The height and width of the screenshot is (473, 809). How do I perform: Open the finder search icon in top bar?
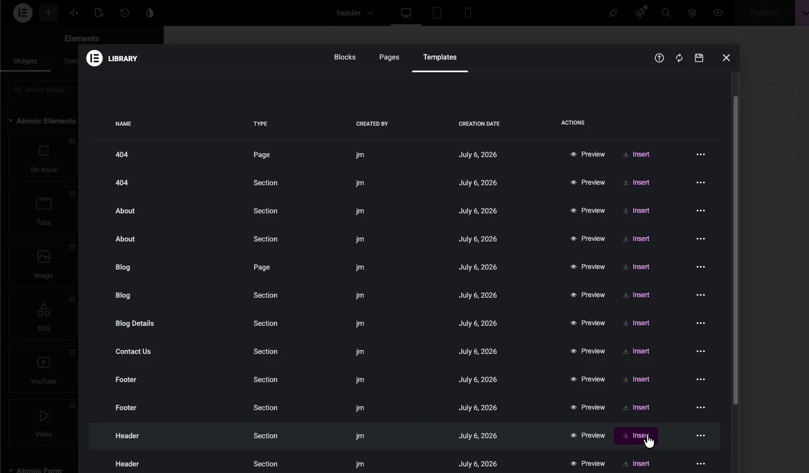[666, 13]
